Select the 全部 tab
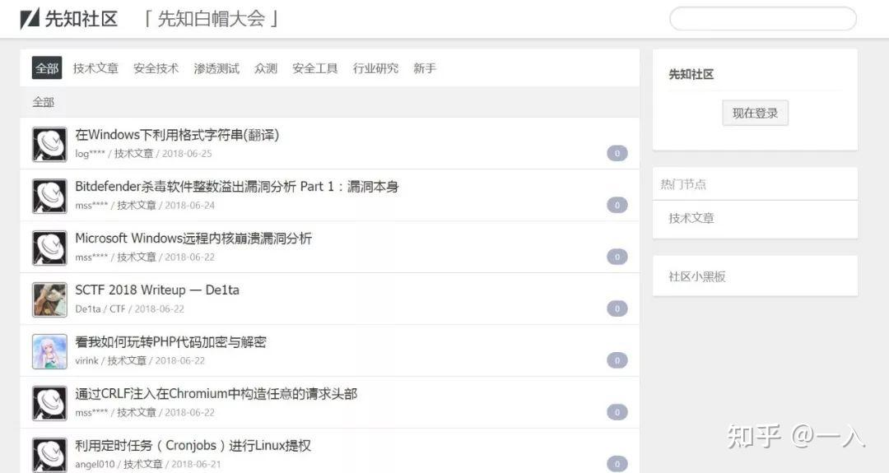This screenshot has height=473, width=889. coord(47,68)
